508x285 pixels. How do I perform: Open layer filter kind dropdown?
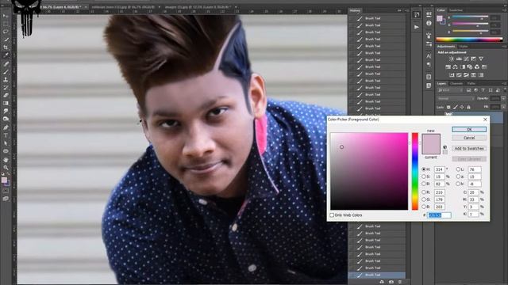pos(451,90)
